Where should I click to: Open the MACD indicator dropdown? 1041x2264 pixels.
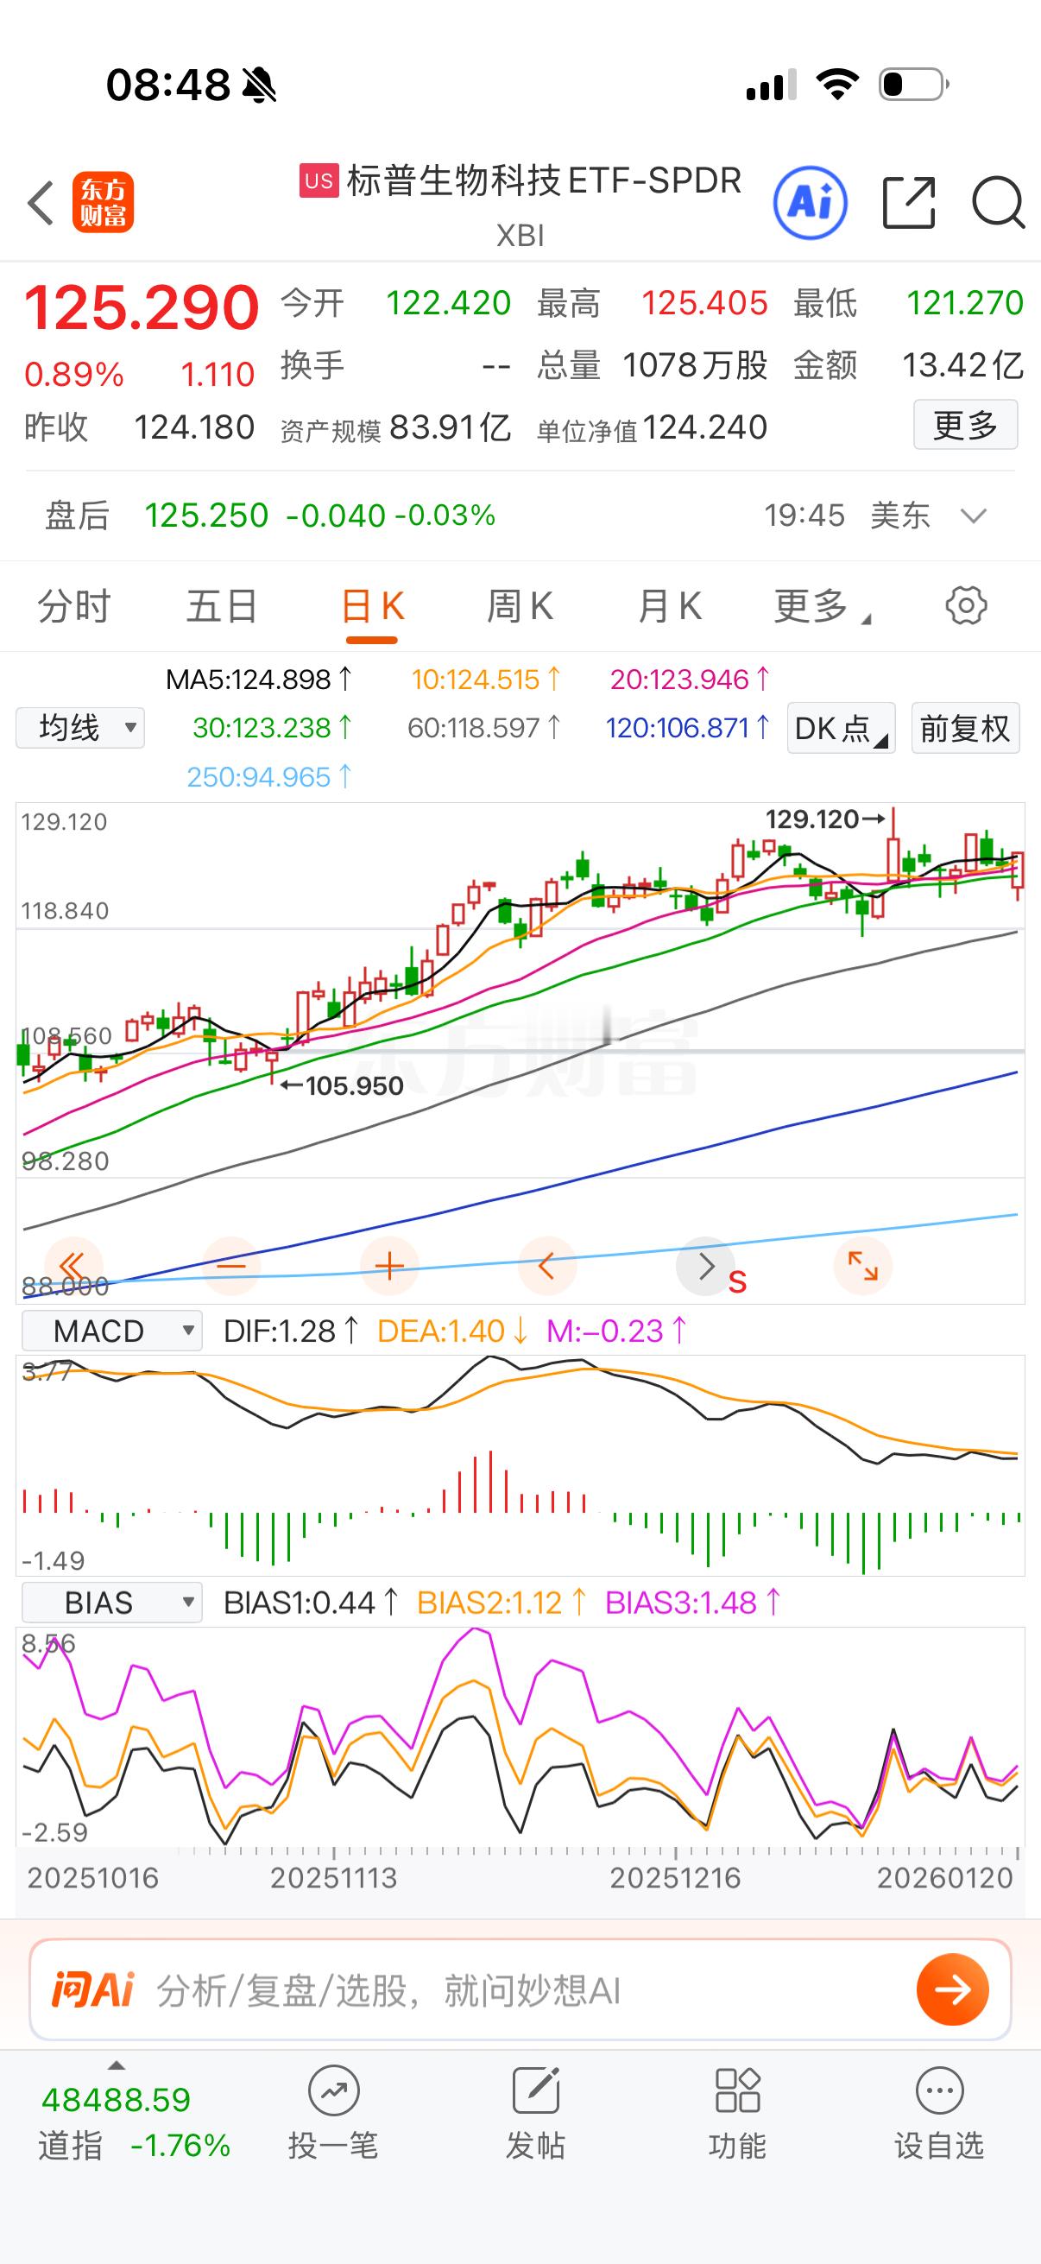pos(111,1331)
